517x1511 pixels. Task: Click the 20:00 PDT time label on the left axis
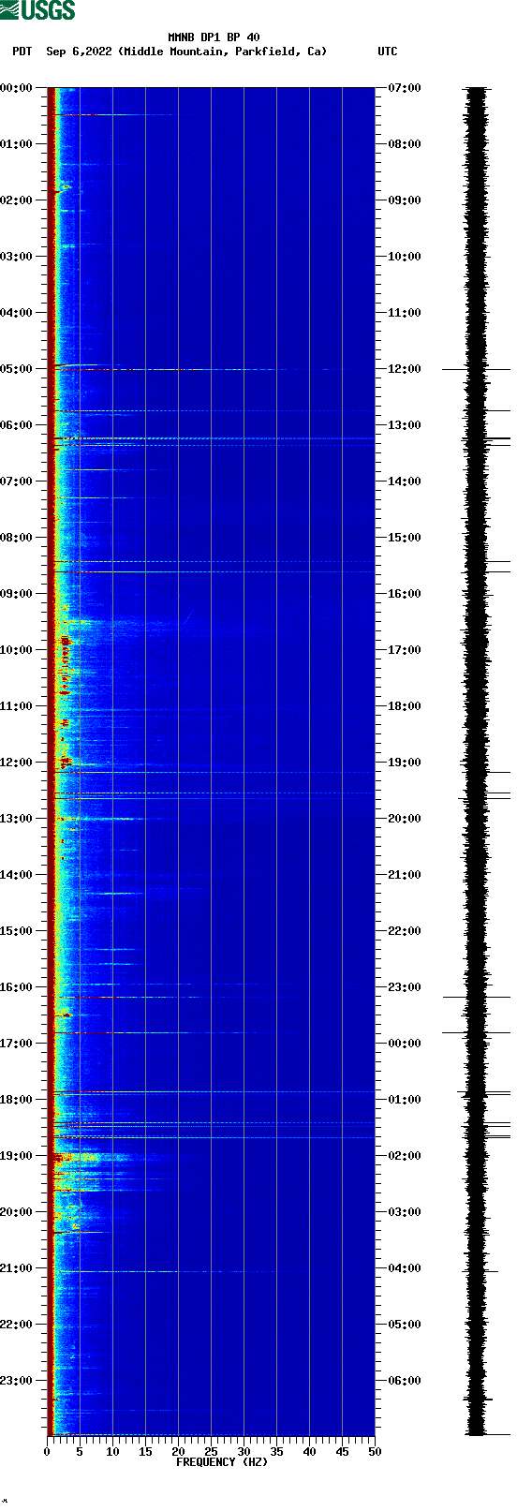coord(16,1212)
